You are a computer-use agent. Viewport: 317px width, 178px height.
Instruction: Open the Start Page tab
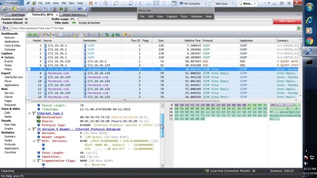[18, 15]
